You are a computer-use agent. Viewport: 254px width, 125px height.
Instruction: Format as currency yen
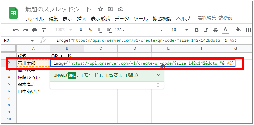pos(81,30)
